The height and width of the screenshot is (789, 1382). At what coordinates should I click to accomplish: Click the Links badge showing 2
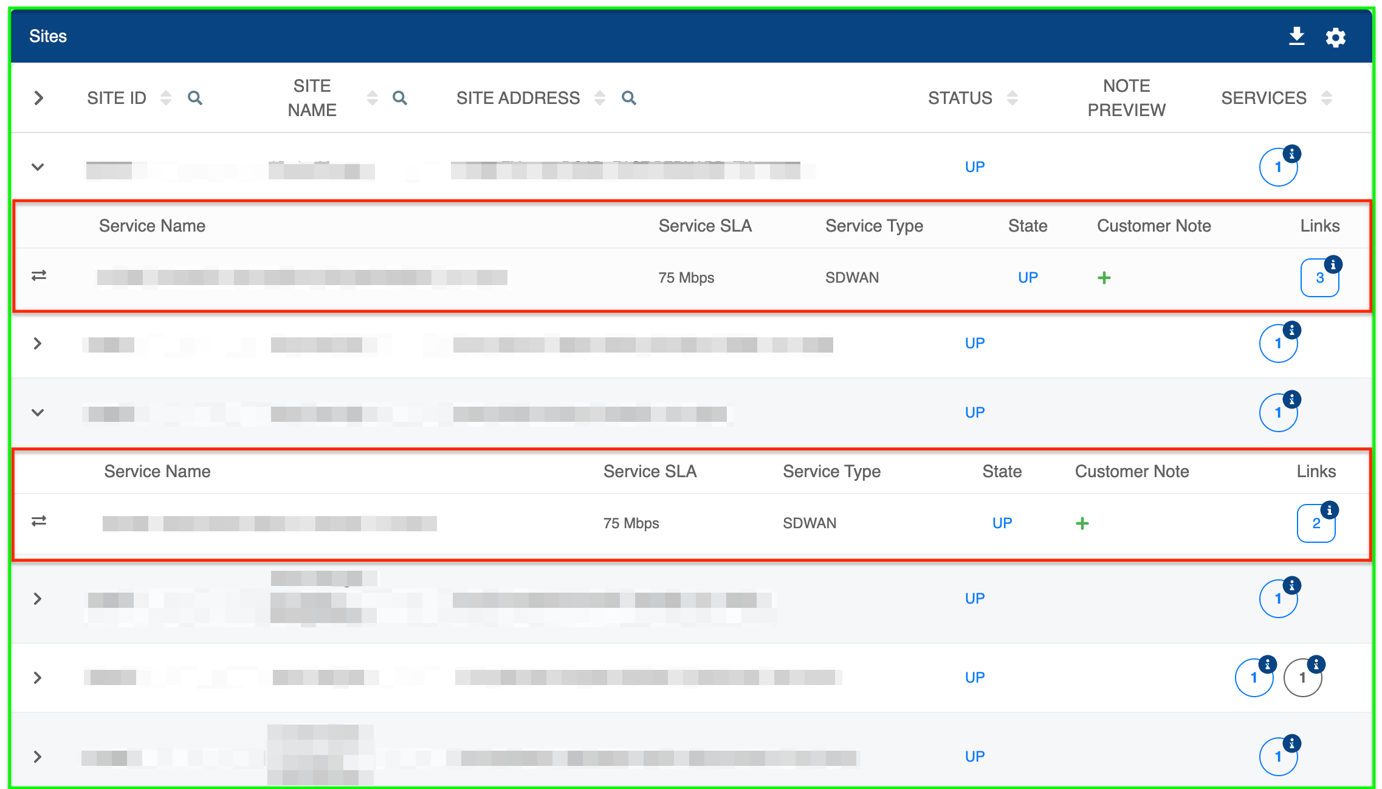(x=1316, y=523)
